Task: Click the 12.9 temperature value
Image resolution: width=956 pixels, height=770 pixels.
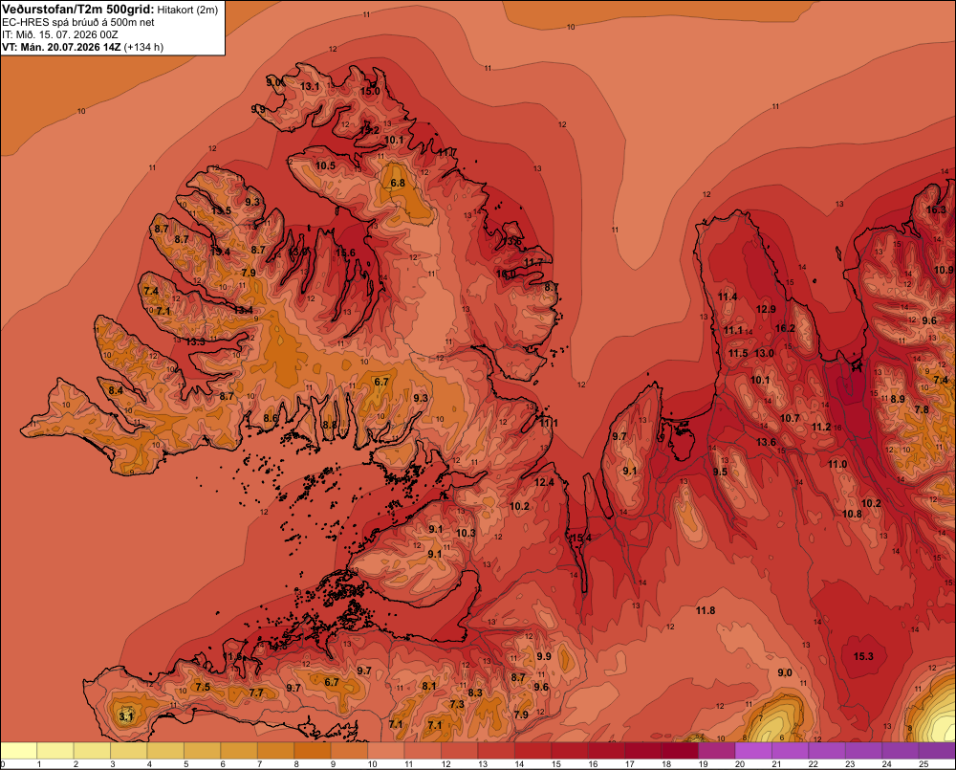Action: pos(767,309)
